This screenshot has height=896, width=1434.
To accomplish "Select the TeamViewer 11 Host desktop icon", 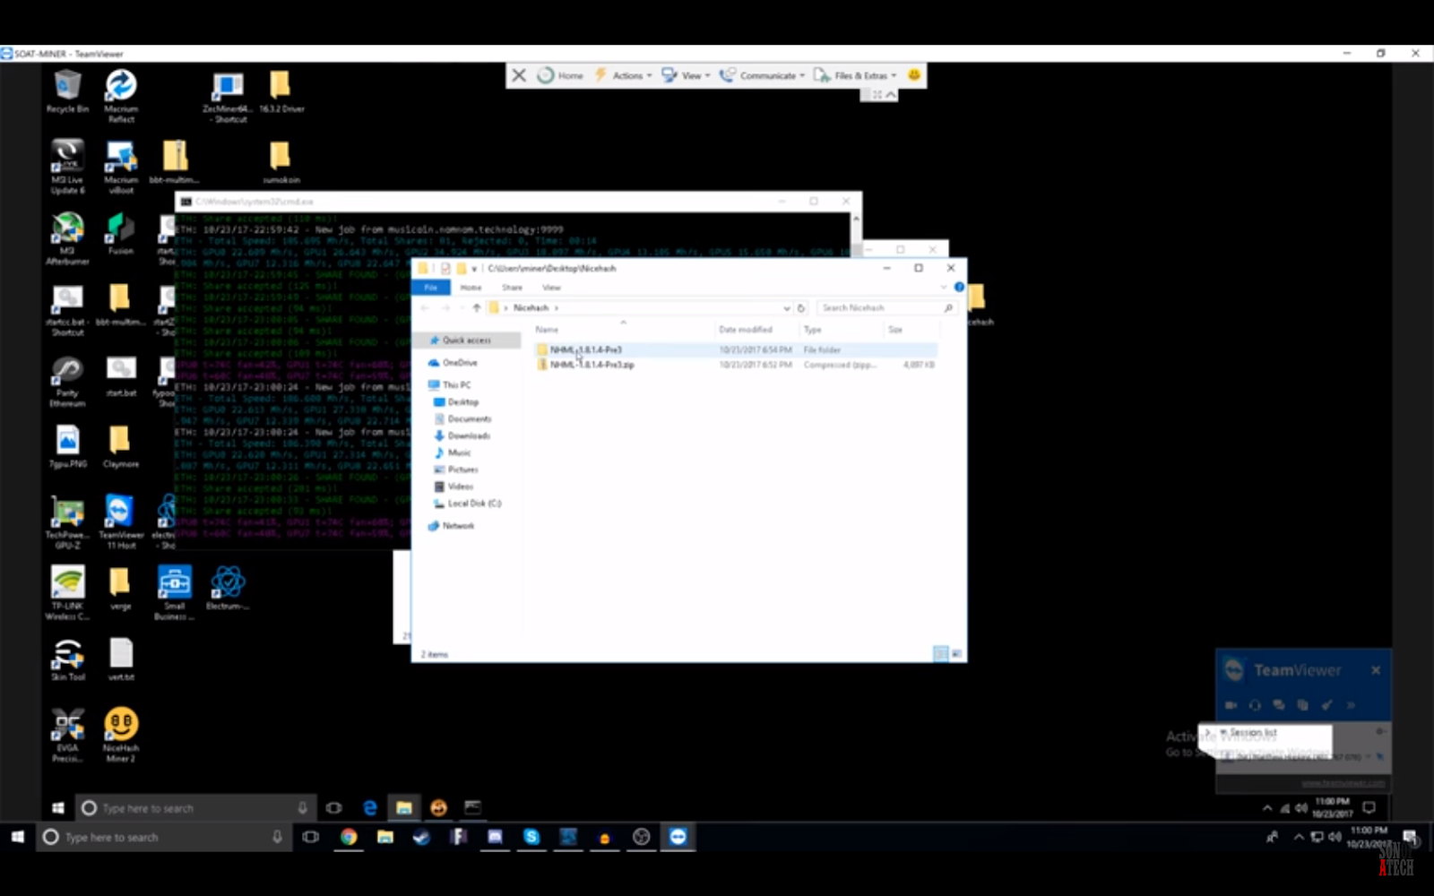I will [121, 521].
